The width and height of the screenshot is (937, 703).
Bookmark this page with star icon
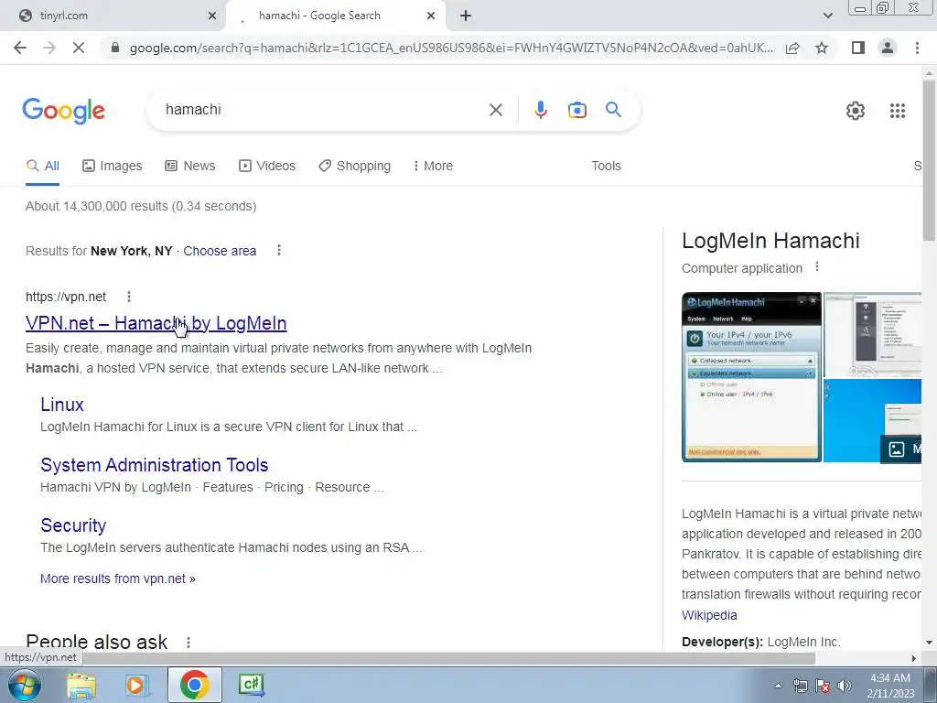822,48
